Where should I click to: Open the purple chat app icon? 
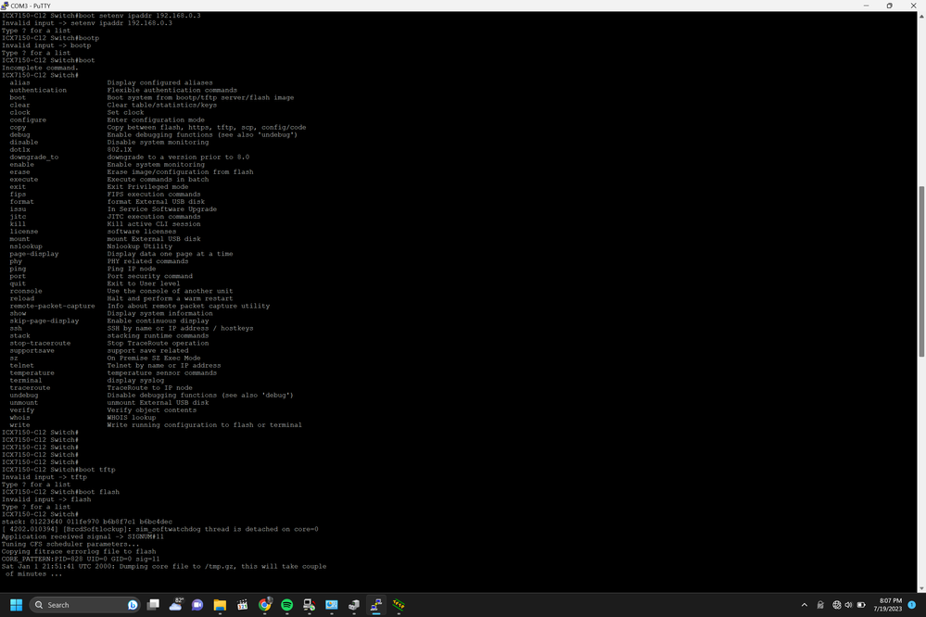[197, 605]
